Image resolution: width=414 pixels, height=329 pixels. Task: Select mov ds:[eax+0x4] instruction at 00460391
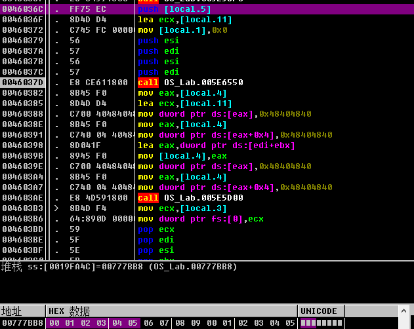click(235, 135)
